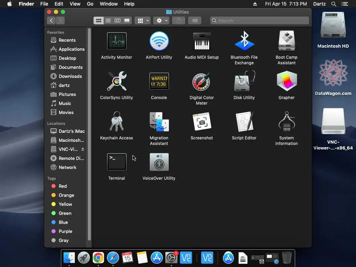Click the Finder search field
Image resolution: width=356 pixels, height=267 pixels.
(259, 21)
